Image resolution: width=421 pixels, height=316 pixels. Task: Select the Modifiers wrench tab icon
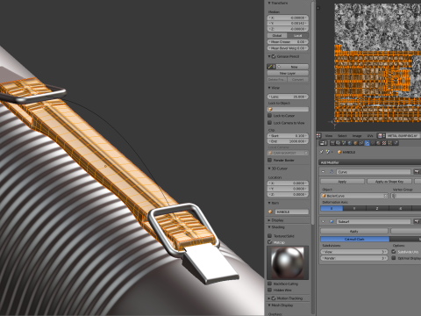tap(367, 143)
